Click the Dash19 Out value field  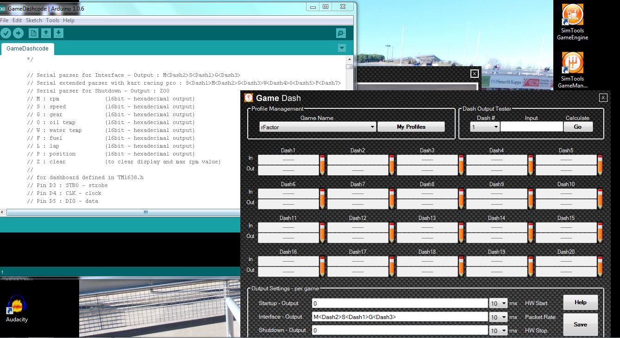click(x=496, y=272)
